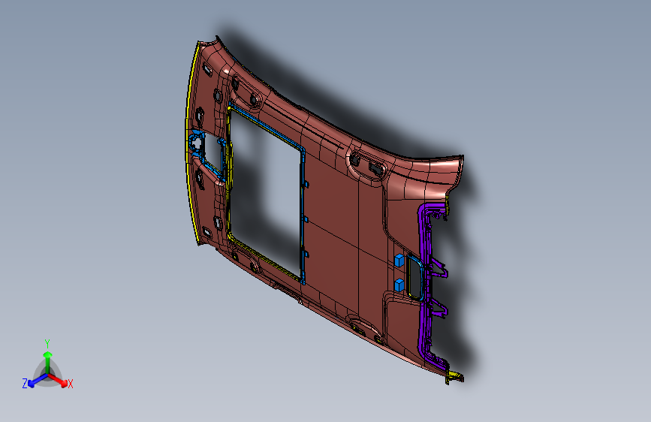Screen dimensions: 651x422
Task: Select the upper blue cube block
Action: tap(399, 261)
